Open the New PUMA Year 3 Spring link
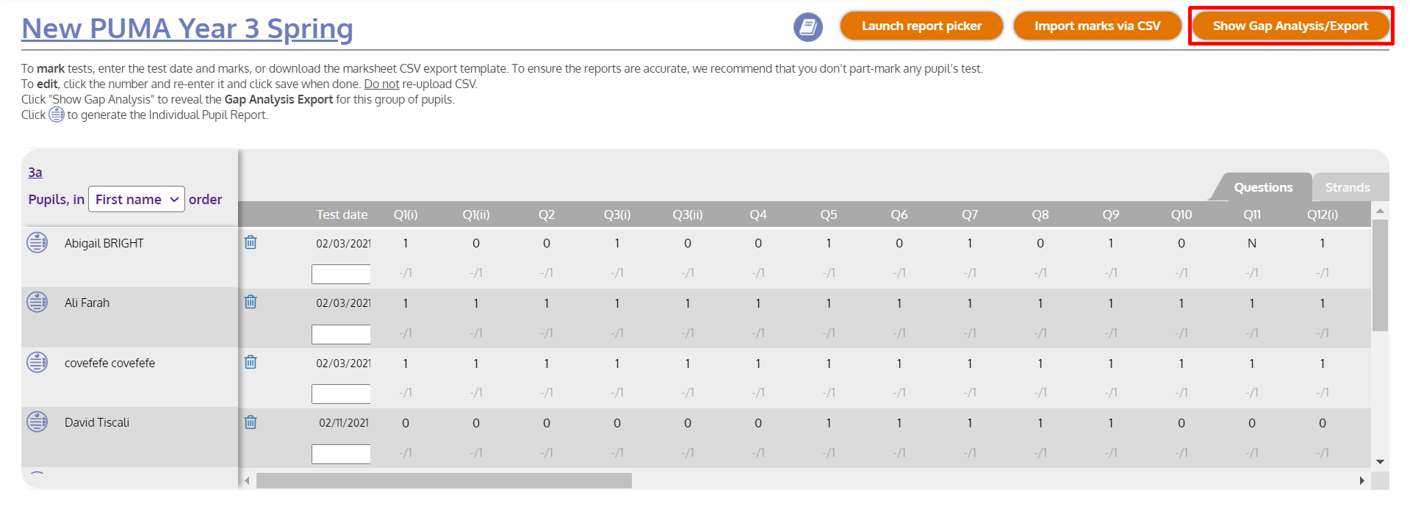Screen dimensions: 1410x517 point(187,29)
